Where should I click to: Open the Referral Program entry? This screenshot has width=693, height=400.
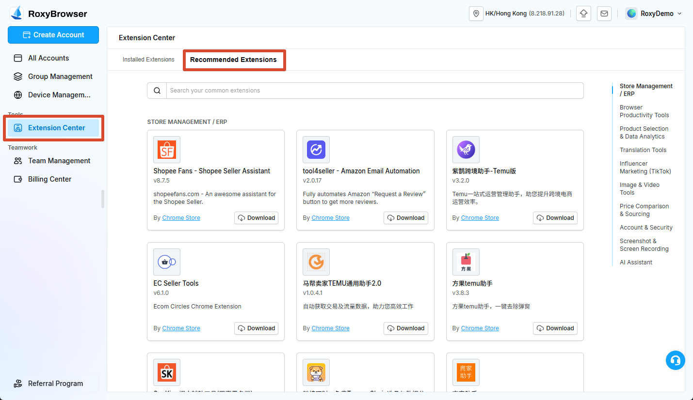[53, 384]
